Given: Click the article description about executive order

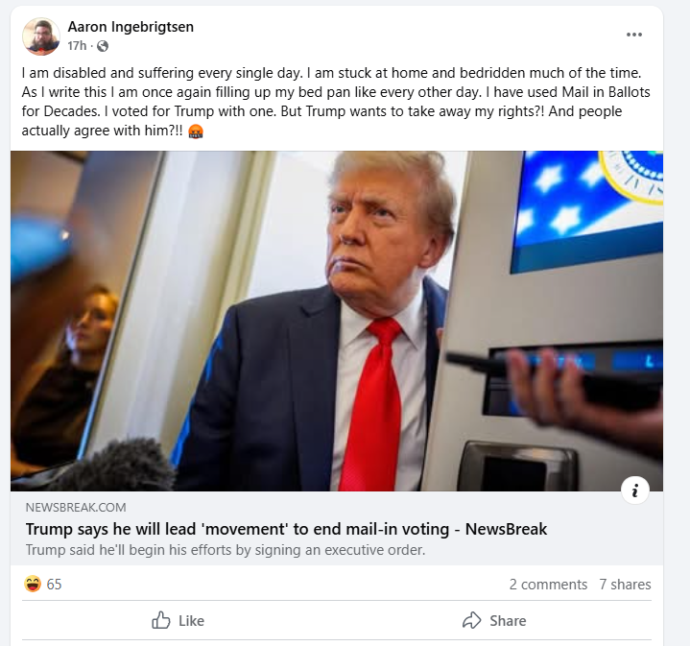Looking at the screenshot, I should pos(226,550).
